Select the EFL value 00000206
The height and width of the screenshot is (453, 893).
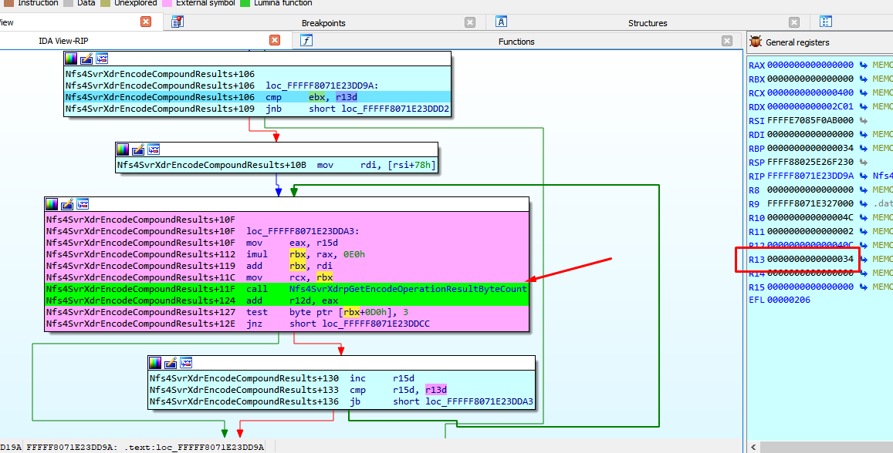[x=788, y=300]
